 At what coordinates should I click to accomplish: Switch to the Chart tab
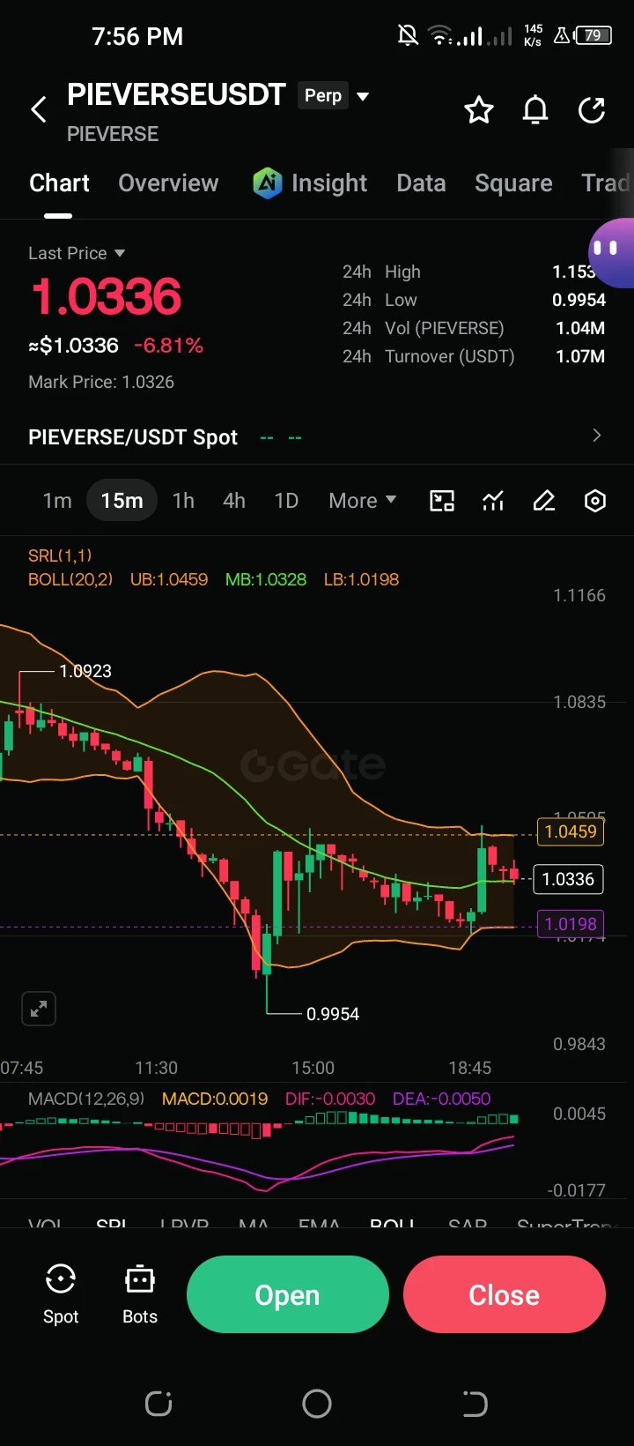click(x=59, y=183)
